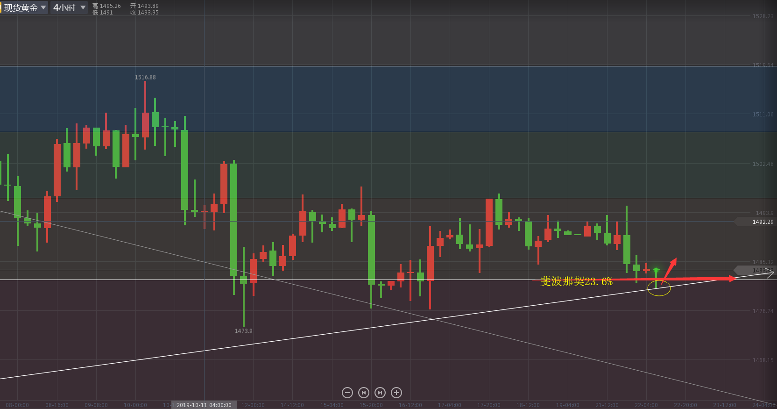777x409 pixels.
Task: Open the 现货黄金 instrument dropdown
Action: point(25,7)
